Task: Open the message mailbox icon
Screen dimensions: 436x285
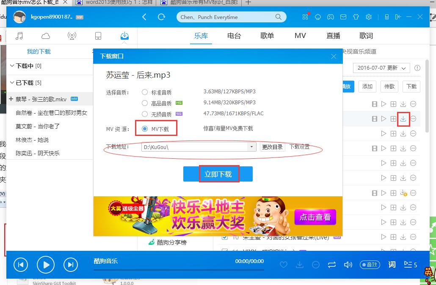Action: (x=343, y=17)
